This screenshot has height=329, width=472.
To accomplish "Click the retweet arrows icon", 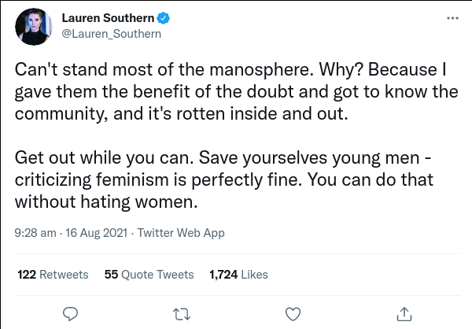I will (181, 312).
